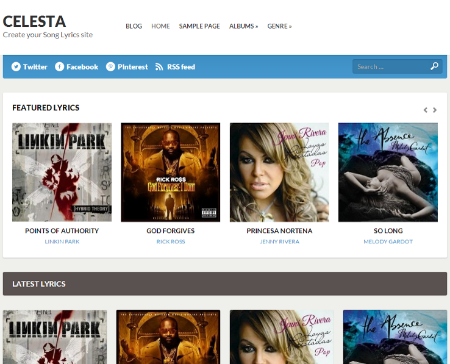The image size is (450, 364).
Task: Click the Pinterest logo icon
Action: coord(110,67)
